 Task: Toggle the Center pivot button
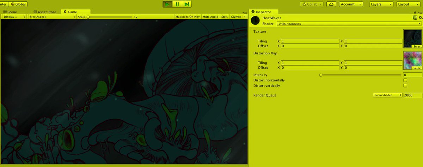4,4
